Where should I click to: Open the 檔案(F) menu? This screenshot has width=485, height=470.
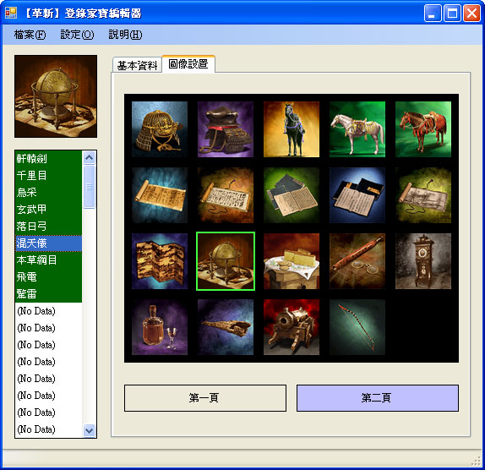click(30, 35)
